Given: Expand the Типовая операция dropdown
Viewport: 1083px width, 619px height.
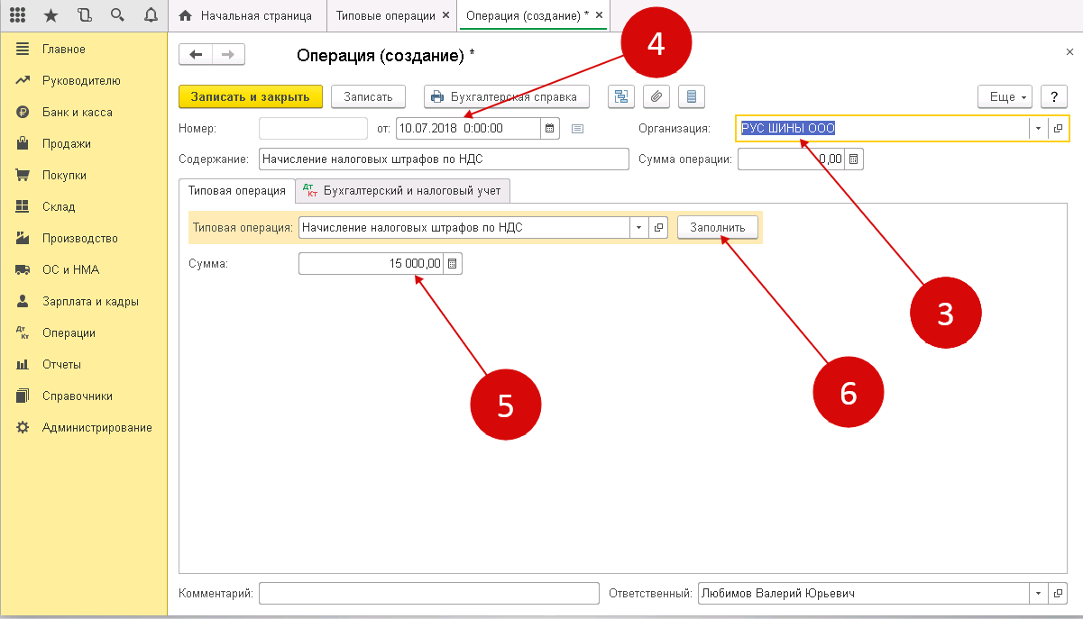Looking at the screenshot, I should (639, 228).
